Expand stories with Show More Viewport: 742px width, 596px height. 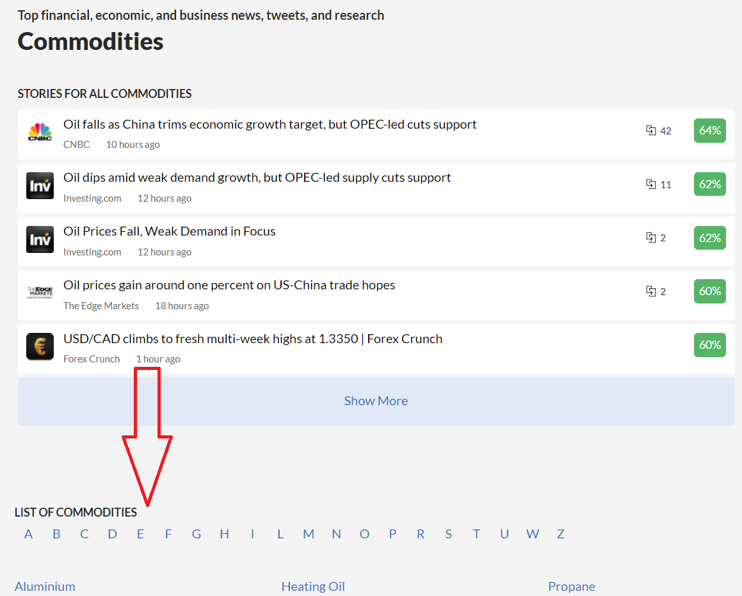pyautogui.click(x=376, y=401)
